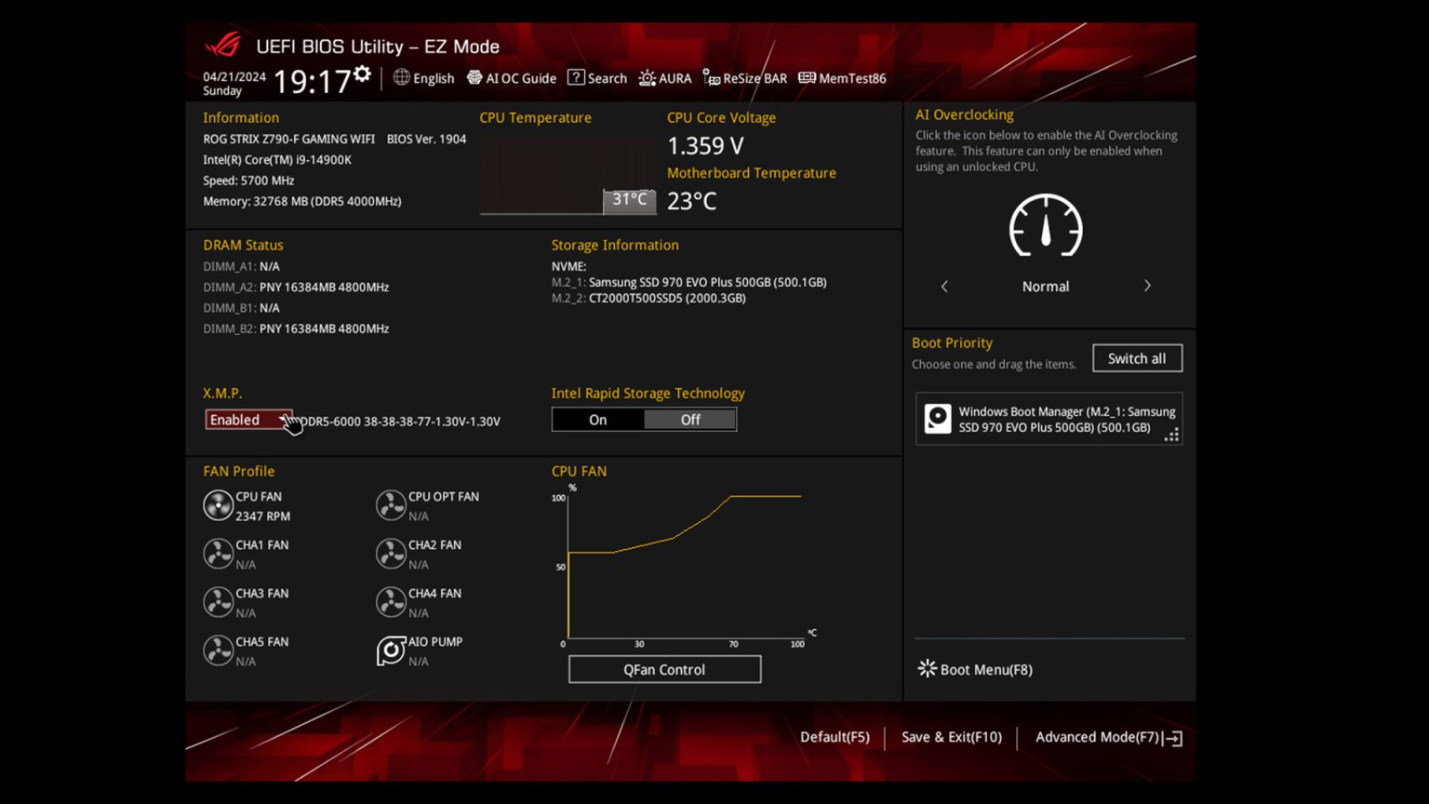The height and width of the screenshot is (804, 1429).
Task: Switch to Advanced Mode(F7)
Action: pyautogui.click(x=1097, y=737)
